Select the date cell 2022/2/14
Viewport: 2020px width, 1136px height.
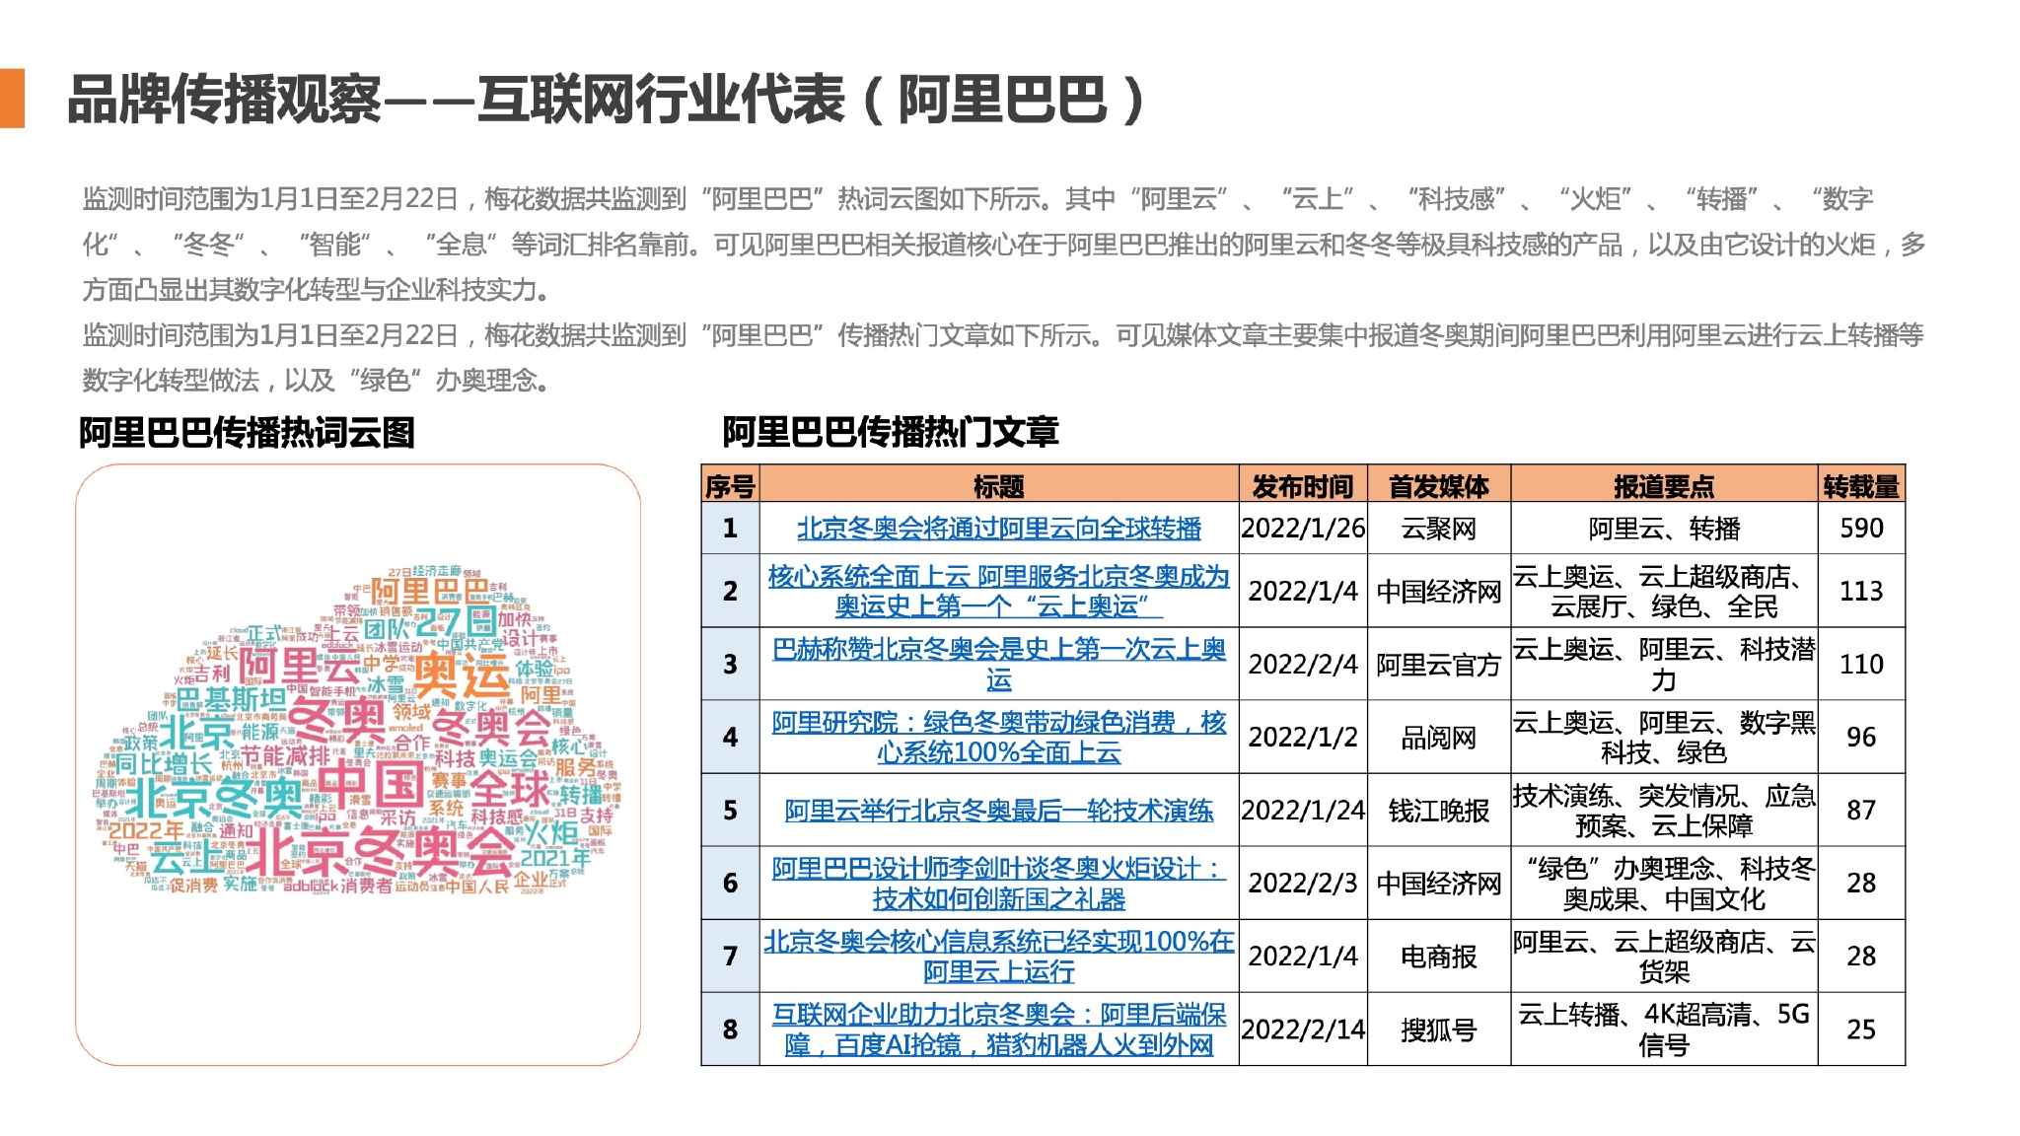1303,1029
